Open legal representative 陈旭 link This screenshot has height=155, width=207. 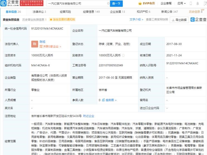(42, 42)
